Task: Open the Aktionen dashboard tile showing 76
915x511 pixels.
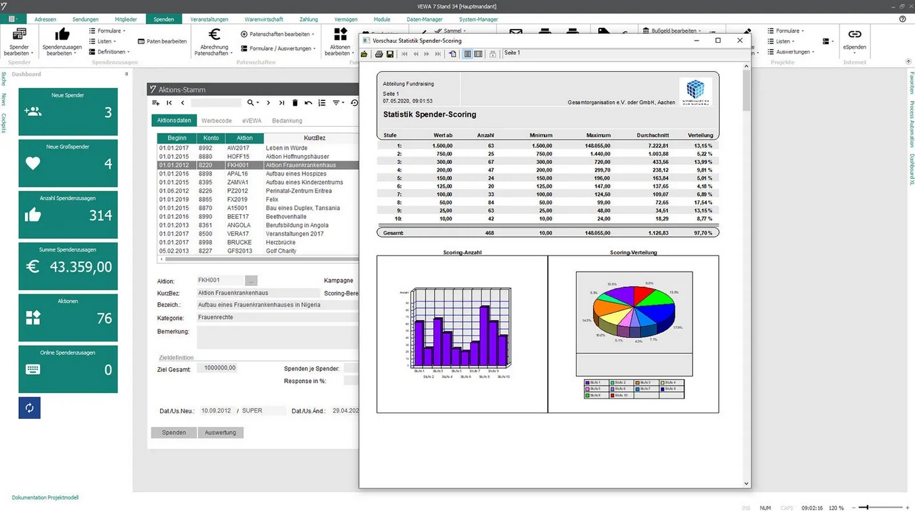Action: [x=68, y=318]
